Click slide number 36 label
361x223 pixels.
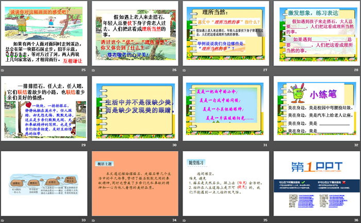tap(356, 220)
